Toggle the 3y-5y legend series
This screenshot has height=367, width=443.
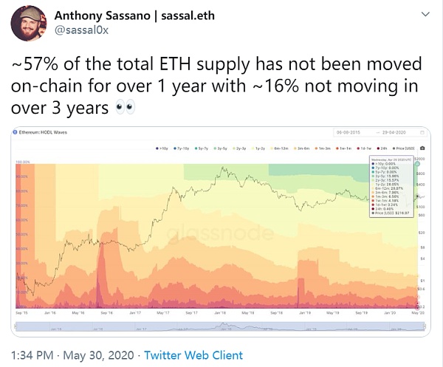point(221,149)
